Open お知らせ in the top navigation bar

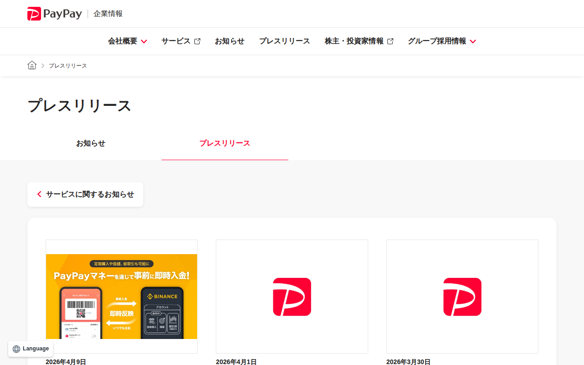[229, 41]
